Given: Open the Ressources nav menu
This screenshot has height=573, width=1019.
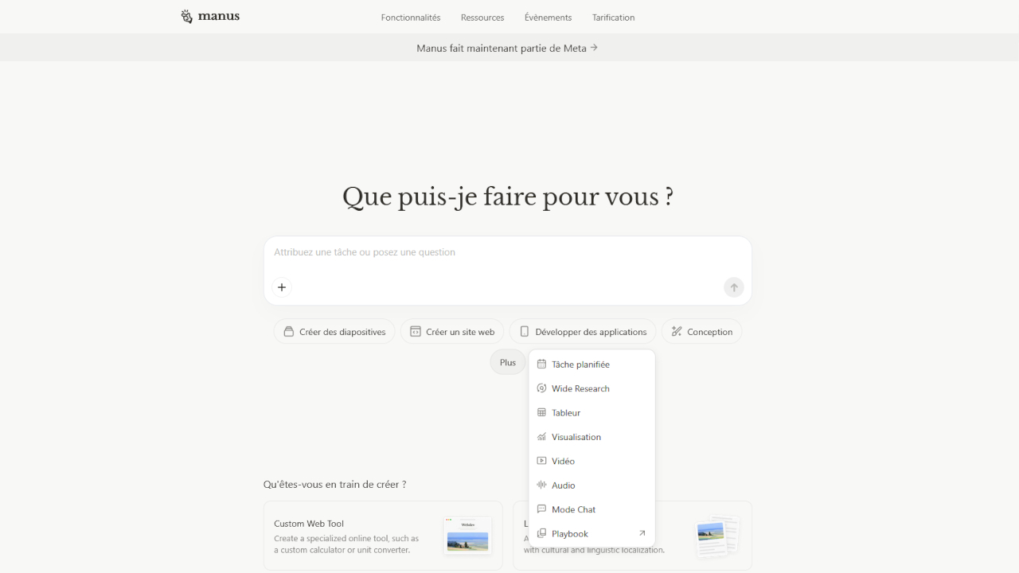Looking at the screenshot, I should (x=482, y=18).
